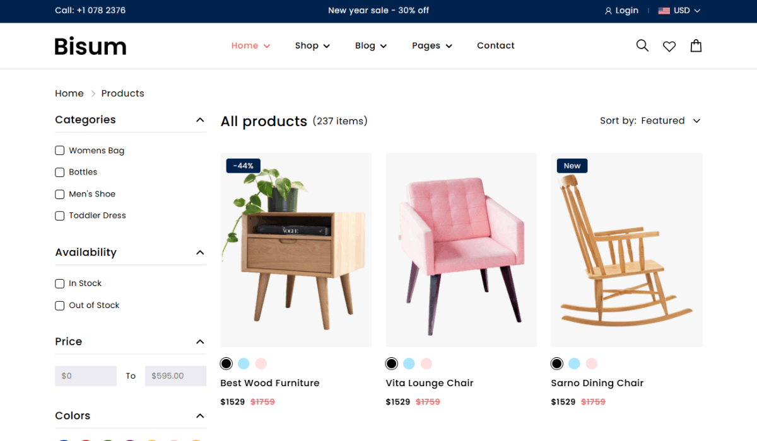Collapse the Categories filter section
The height and width of the screenshot is (441, 757).
tap(200, 120)
